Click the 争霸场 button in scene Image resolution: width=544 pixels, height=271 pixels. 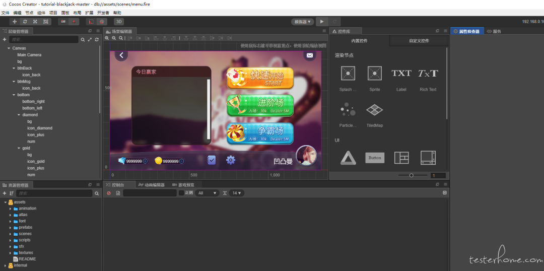click(260, 133)
